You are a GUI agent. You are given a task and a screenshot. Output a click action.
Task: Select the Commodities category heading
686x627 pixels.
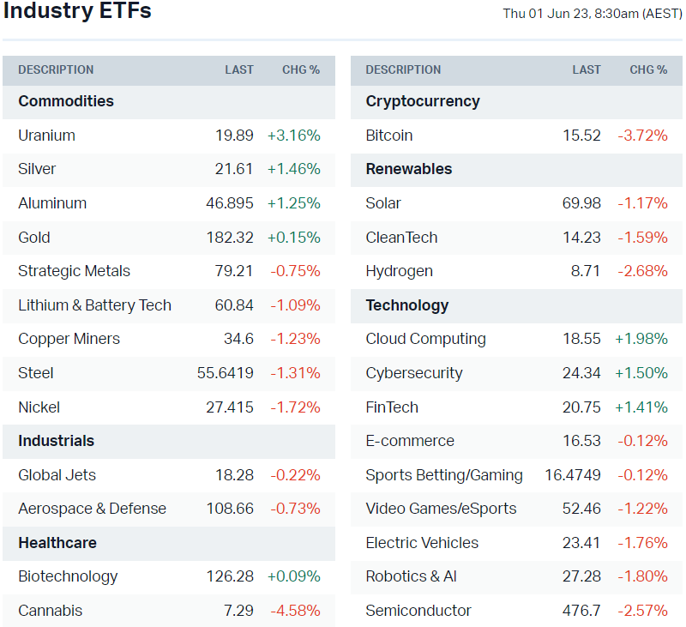(x=66, y=101)
